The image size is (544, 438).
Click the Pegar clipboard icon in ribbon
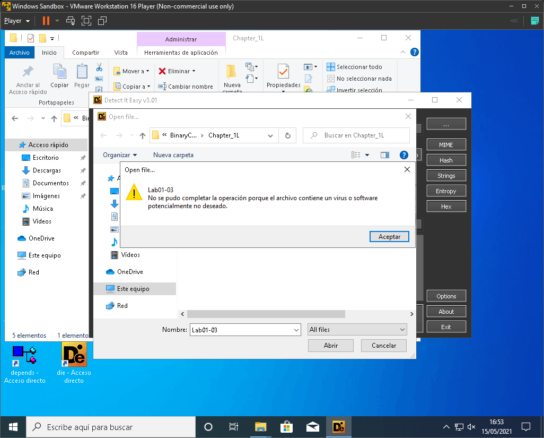[82, 71]
